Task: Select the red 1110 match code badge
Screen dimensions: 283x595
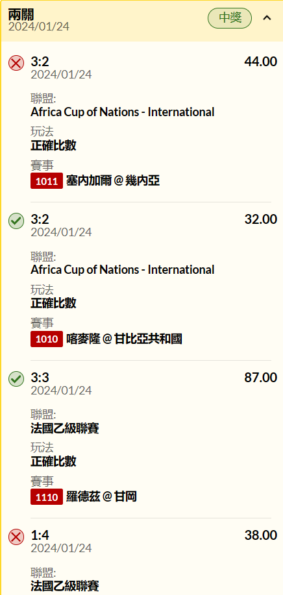Action: tap(47, 497)
